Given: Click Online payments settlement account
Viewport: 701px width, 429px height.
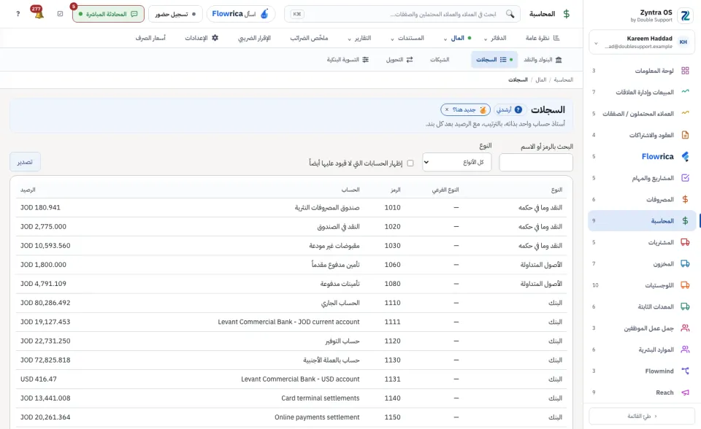Looking at the screenshot, I should click(x=317, y=417).
